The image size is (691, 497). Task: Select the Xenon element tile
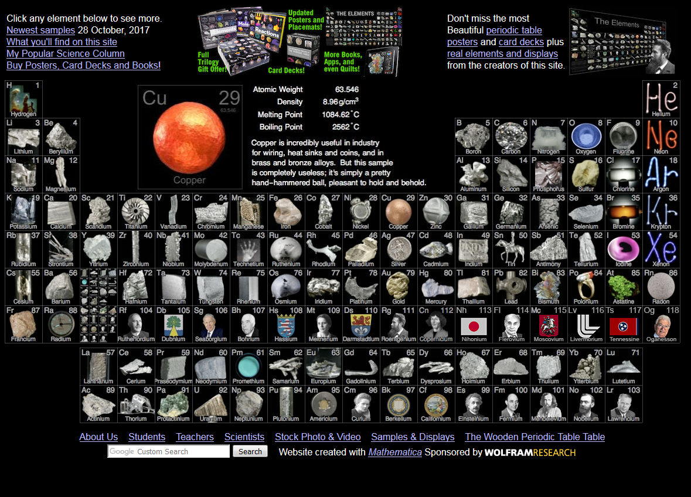[x=661, y=250]
